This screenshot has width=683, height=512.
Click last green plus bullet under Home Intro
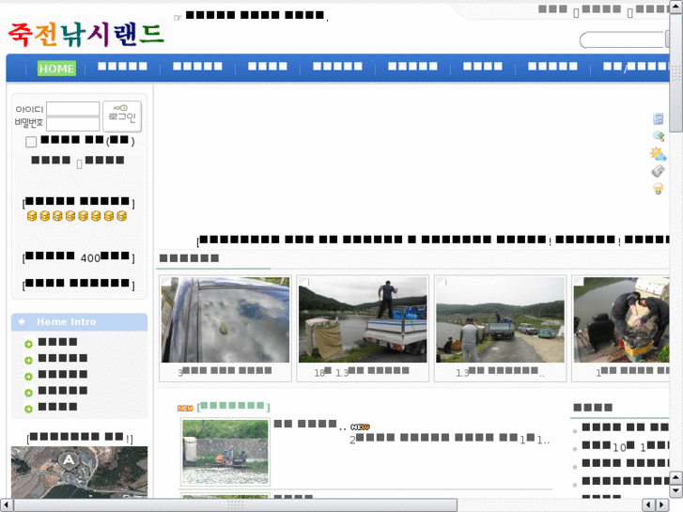pyautogui.click(x=28, y=409)
